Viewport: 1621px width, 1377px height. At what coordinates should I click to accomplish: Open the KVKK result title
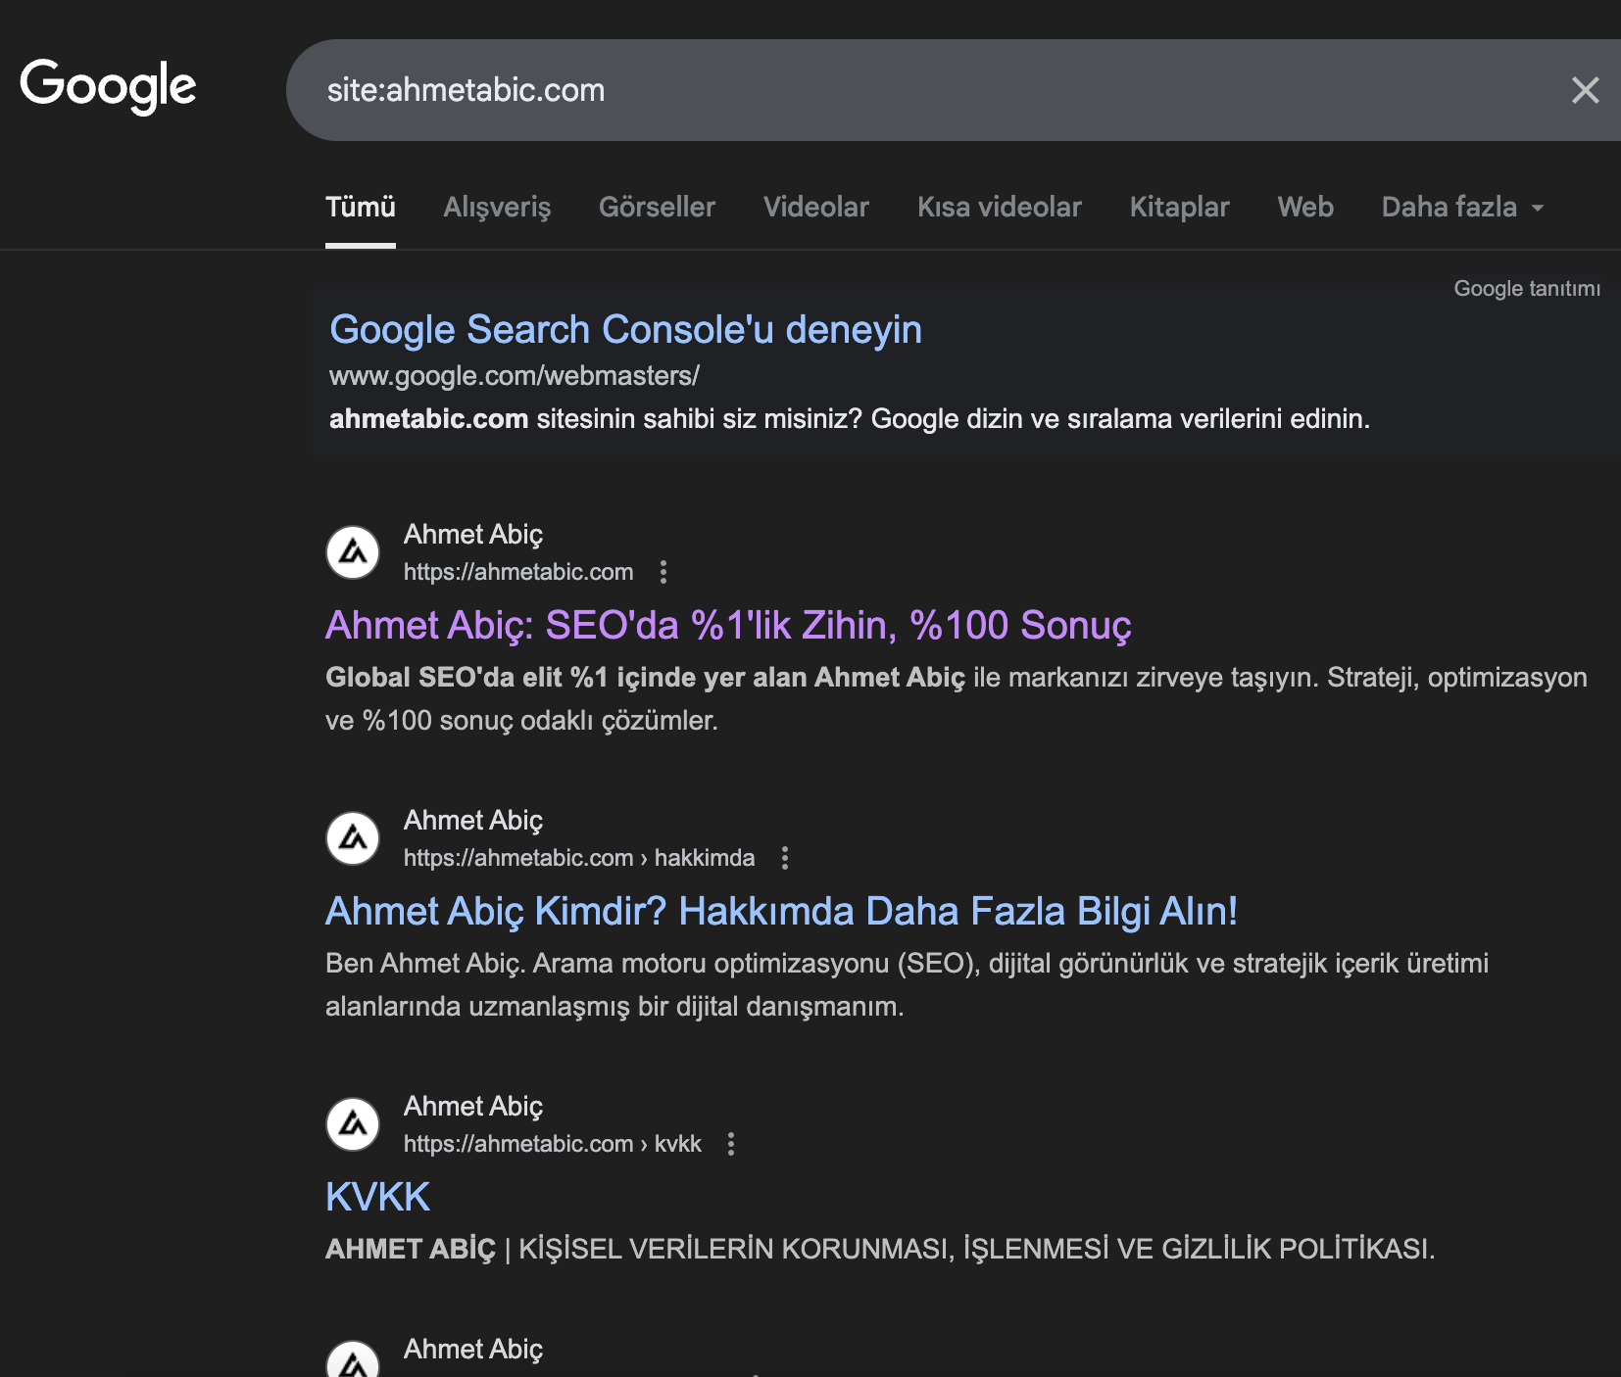point(377,1198)
